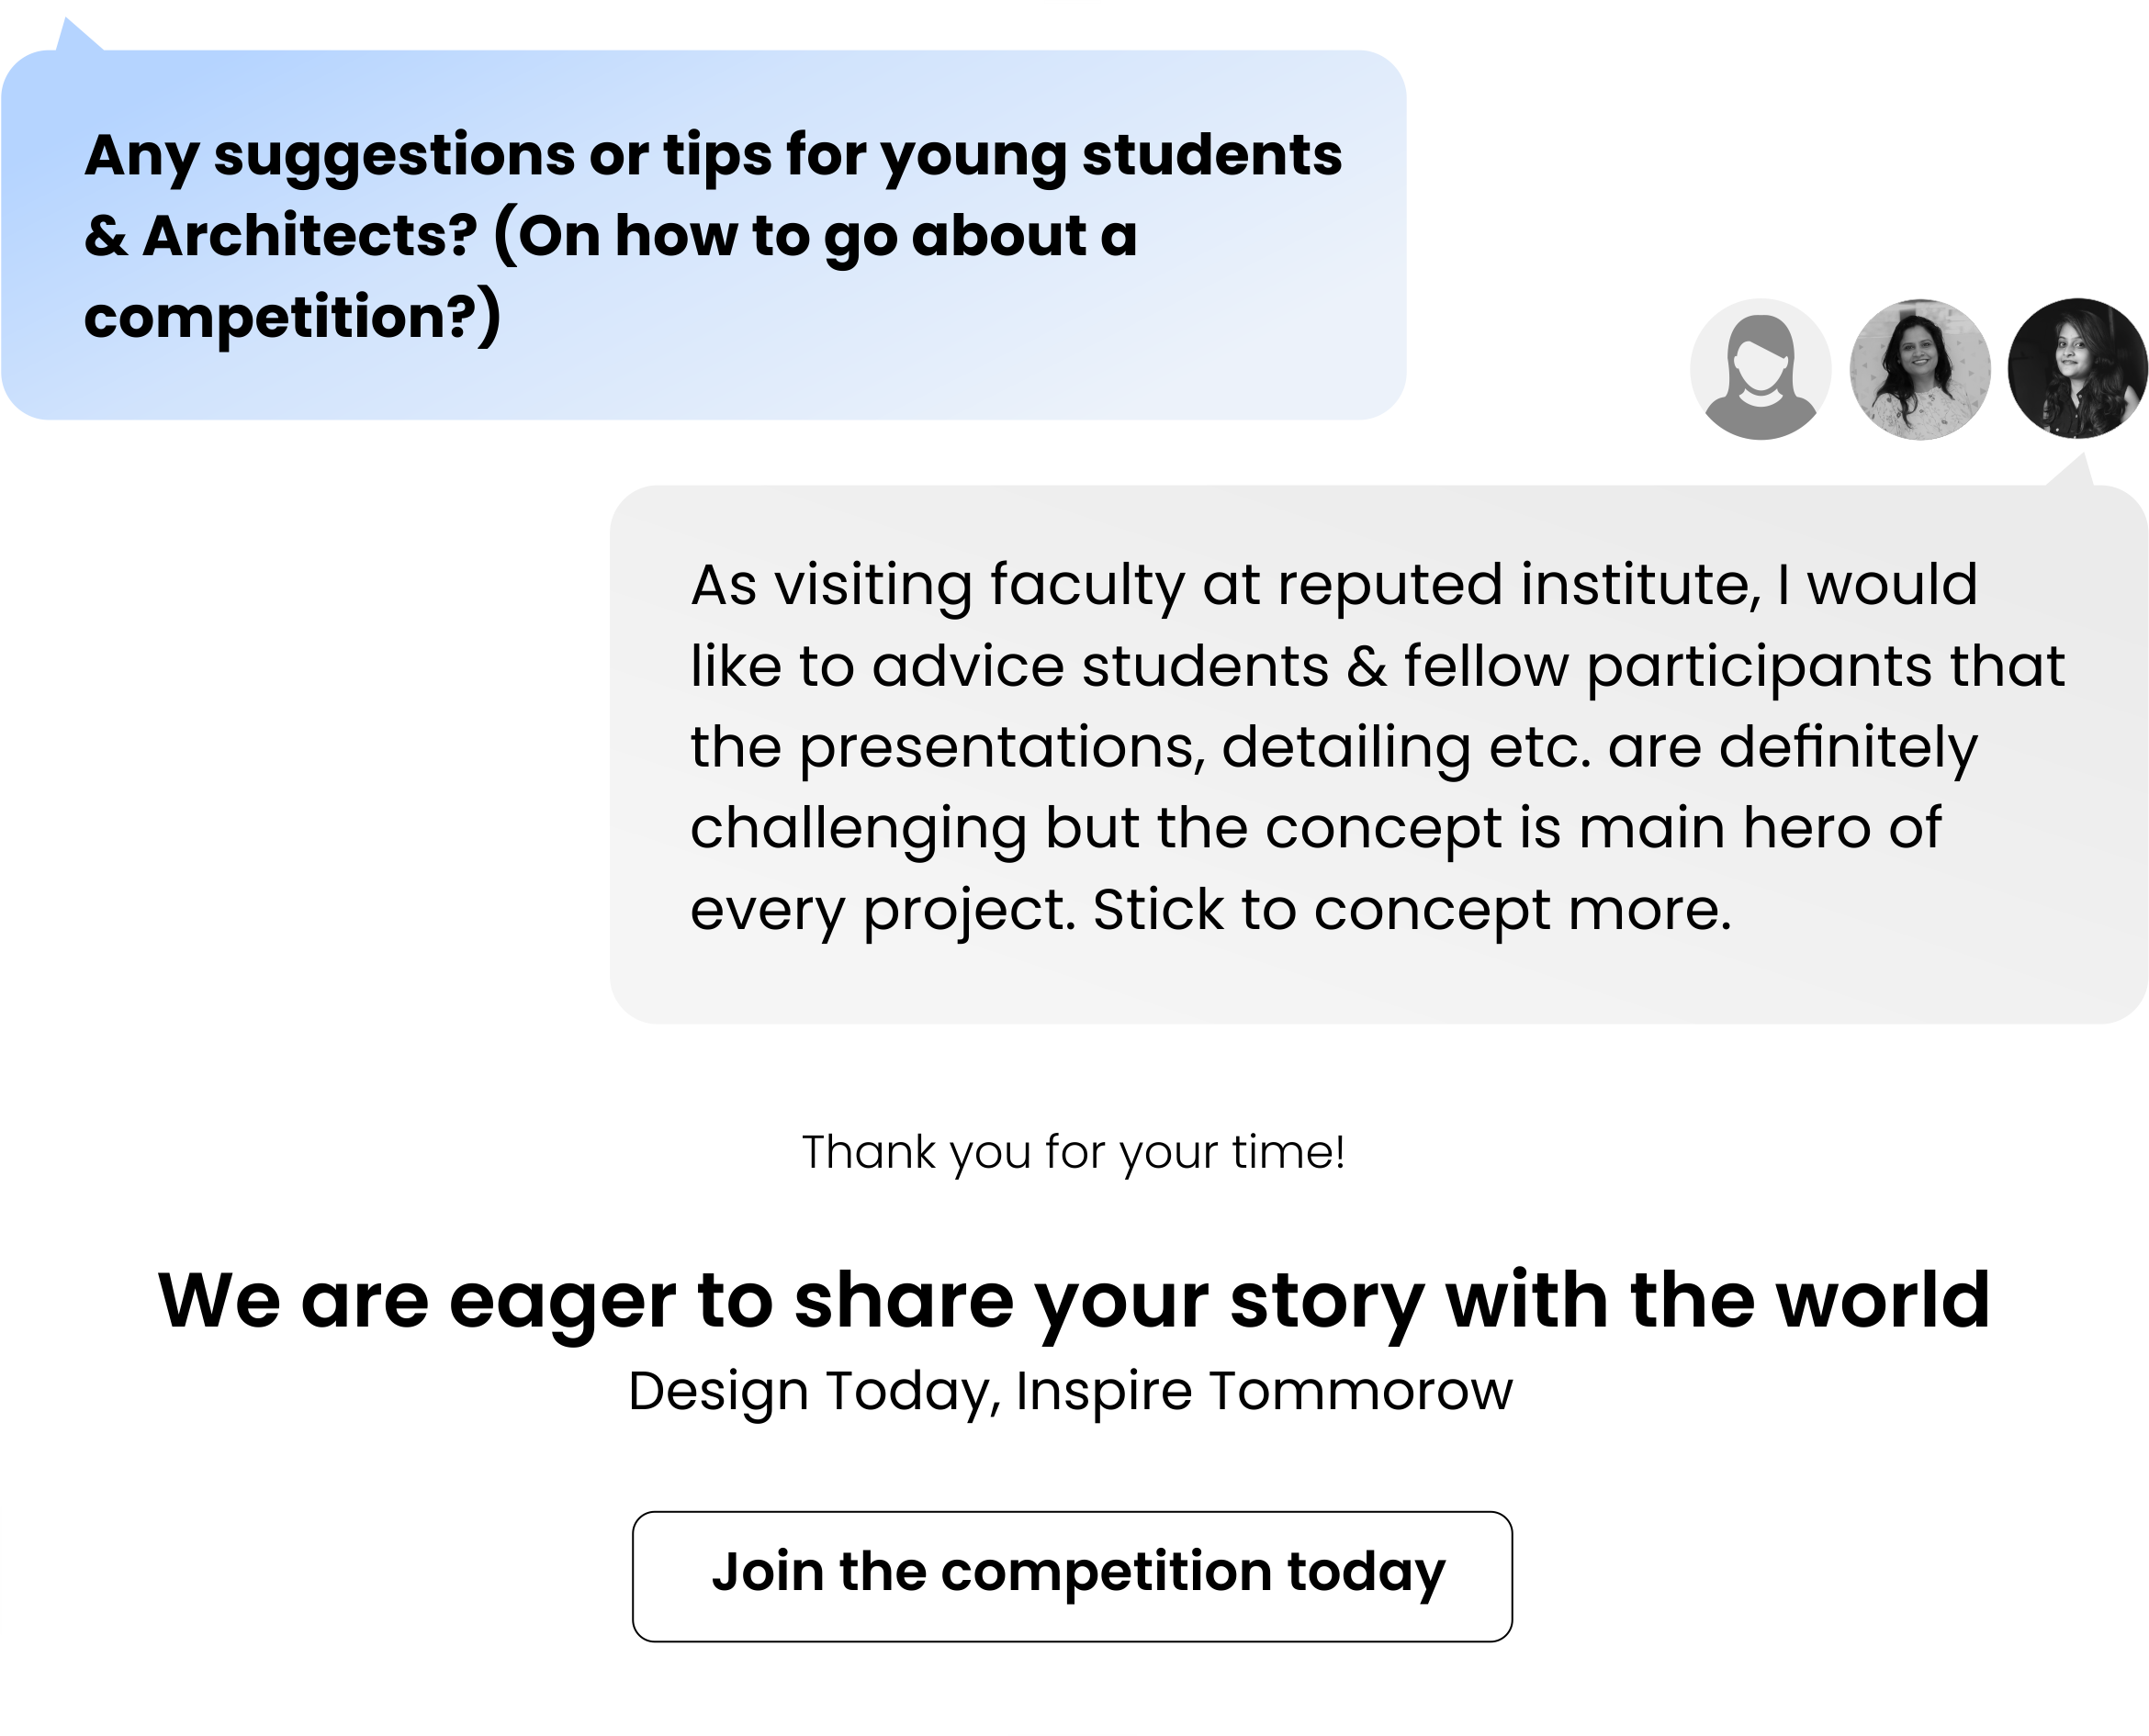
Task: Click the 'Thank you for your time!' text
Action: 1073,1152
